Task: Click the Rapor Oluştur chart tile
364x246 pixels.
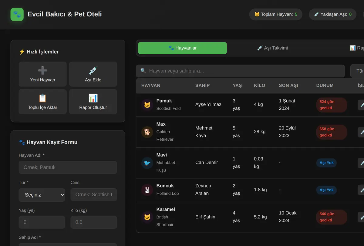Action: 93,102
